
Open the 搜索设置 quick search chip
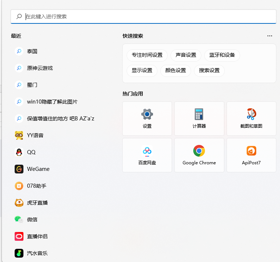point(209,71)
